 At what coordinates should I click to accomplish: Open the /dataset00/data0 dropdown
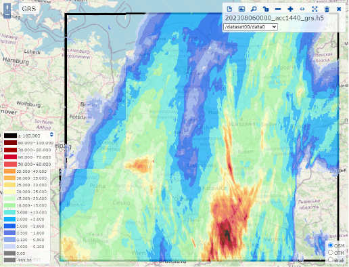point(250,26)
